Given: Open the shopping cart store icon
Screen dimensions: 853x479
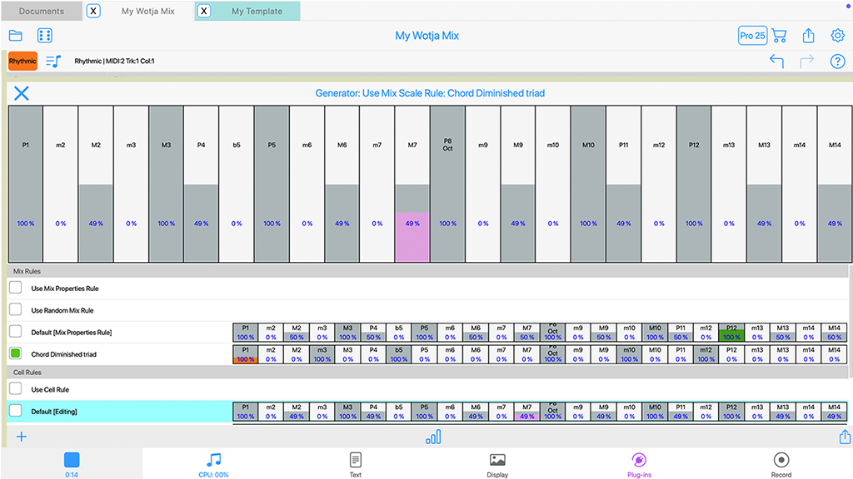Looking at the screenshot, I should [779, 36].
